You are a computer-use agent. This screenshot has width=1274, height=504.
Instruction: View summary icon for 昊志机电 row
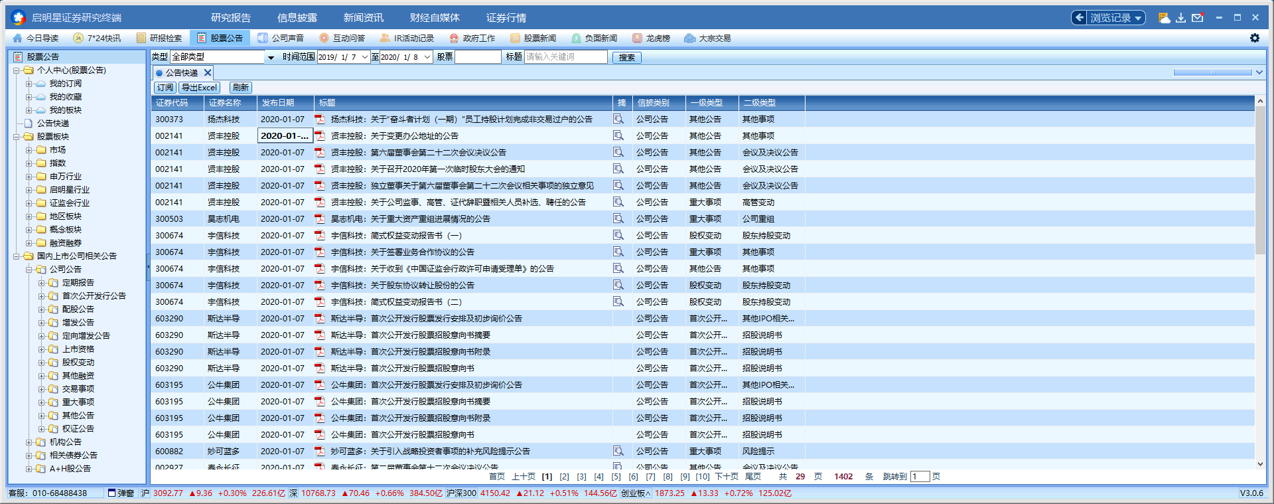tap(618, 219)
